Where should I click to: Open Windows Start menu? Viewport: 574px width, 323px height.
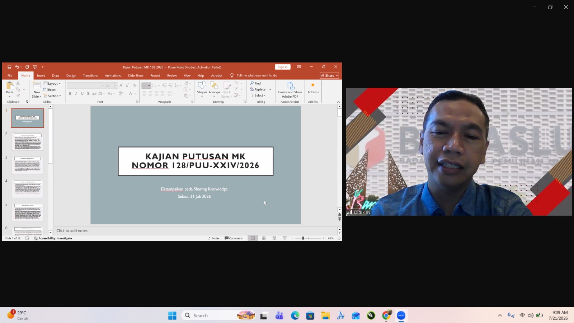(x=172, y=315)
